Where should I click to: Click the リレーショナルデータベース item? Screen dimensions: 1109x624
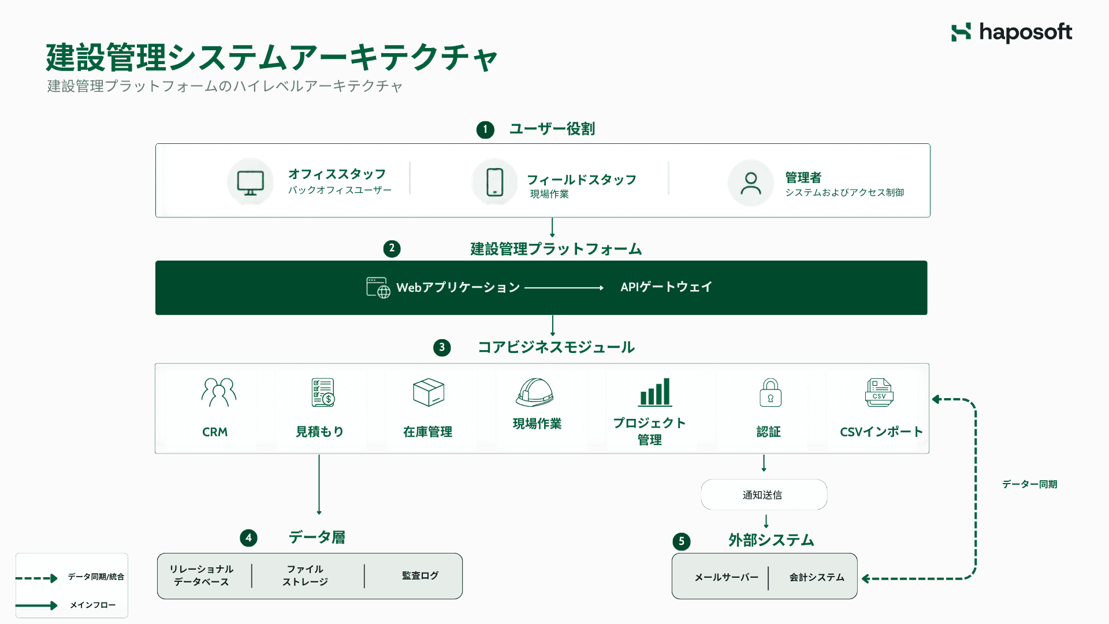pyautogui.click(x=202, y=575)
